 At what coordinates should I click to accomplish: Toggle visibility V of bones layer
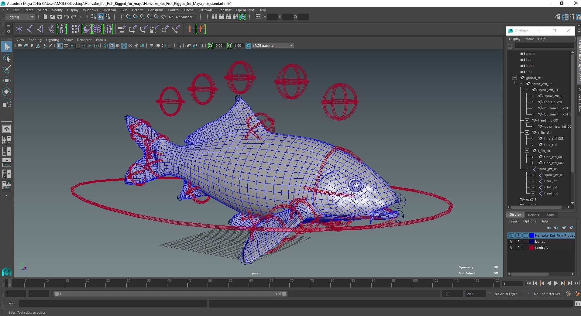[511, 242]
